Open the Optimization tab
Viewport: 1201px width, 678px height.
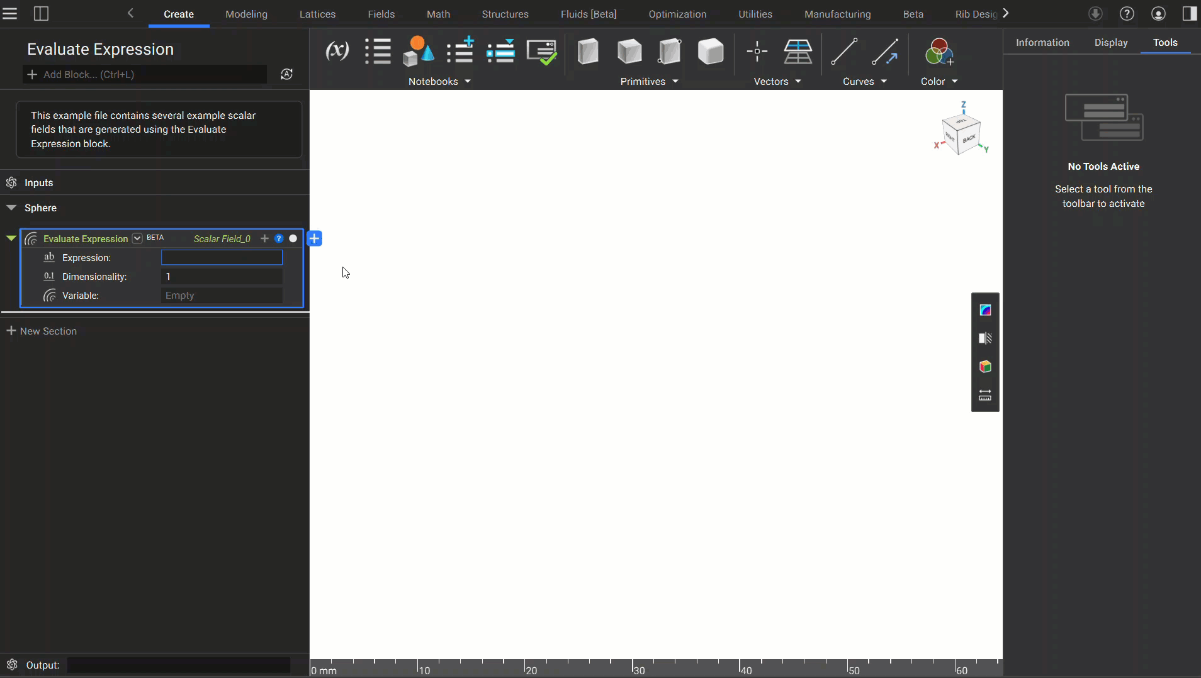(677, 14)
